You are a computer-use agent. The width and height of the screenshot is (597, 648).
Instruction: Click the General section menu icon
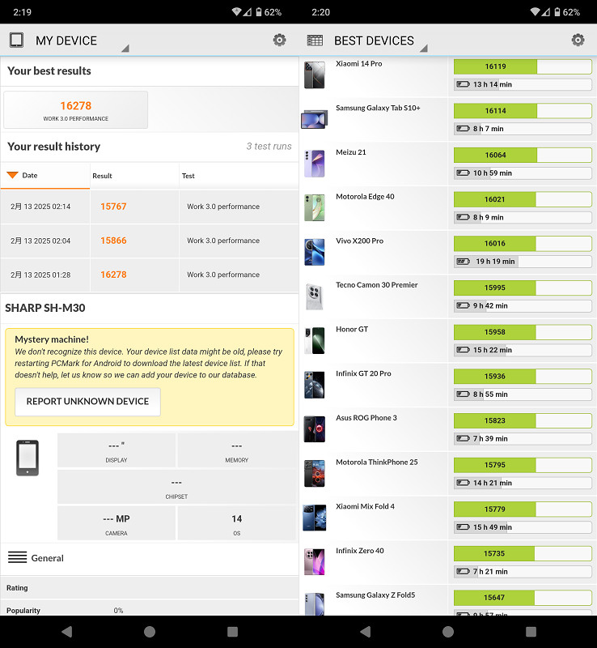tap(17, 557)
